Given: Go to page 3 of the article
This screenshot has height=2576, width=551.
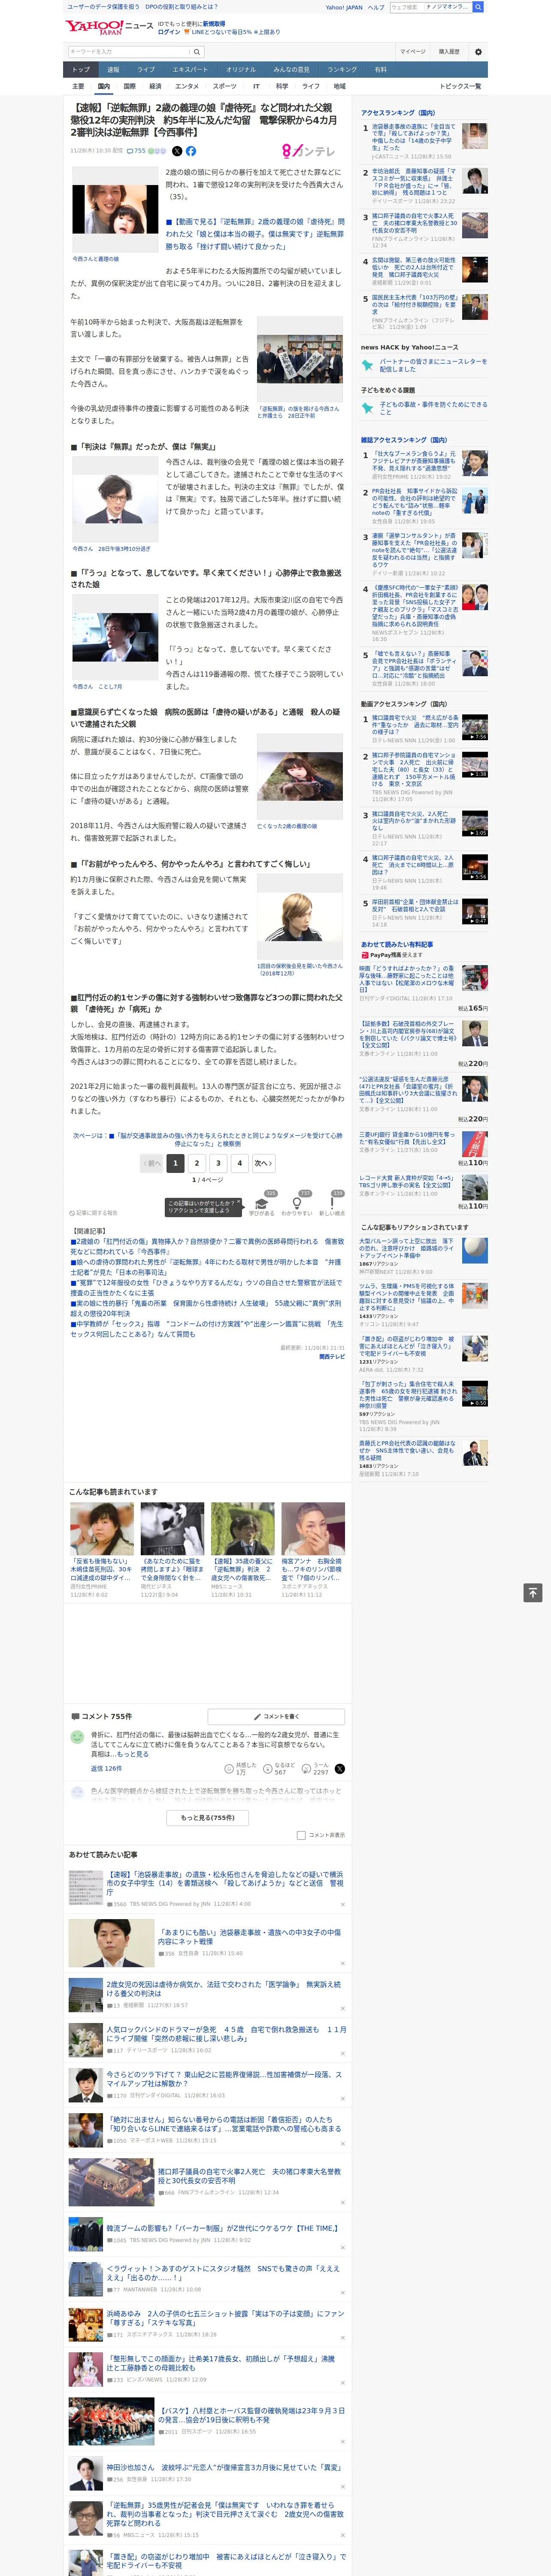Looking at the screenshot, I should [x=218, y=1163].
